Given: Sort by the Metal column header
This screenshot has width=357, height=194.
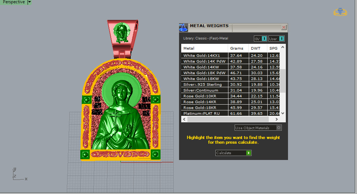Looking at the screenshot, I should (x=204, y=48).
